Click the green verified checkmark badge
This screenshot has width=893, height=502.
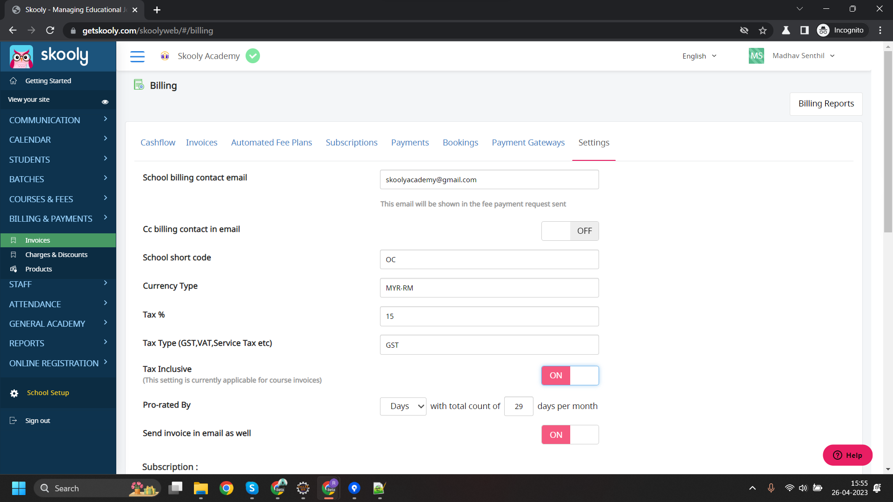253,56
